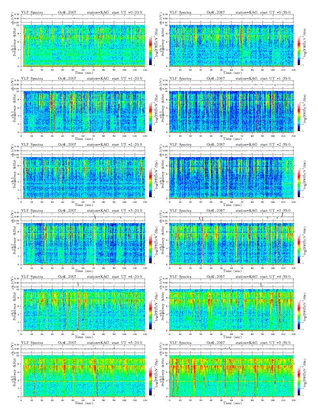Image resolution: width=318 pixels, height=412 pixels.
Task: Open the spectrogram starting UT 2:50:0
Action: point(231,177)
